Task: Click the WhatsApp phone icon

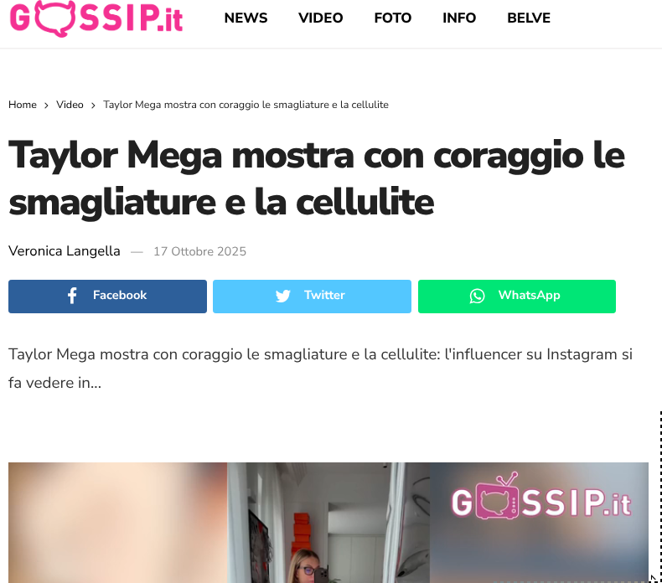Action: tap(477, 296)
